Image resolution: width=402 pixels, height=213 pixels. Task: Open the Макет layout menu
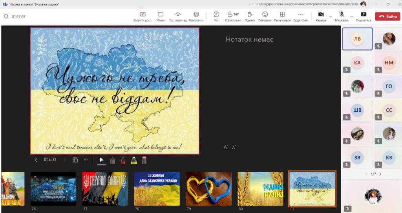click(x=161, y=16)
